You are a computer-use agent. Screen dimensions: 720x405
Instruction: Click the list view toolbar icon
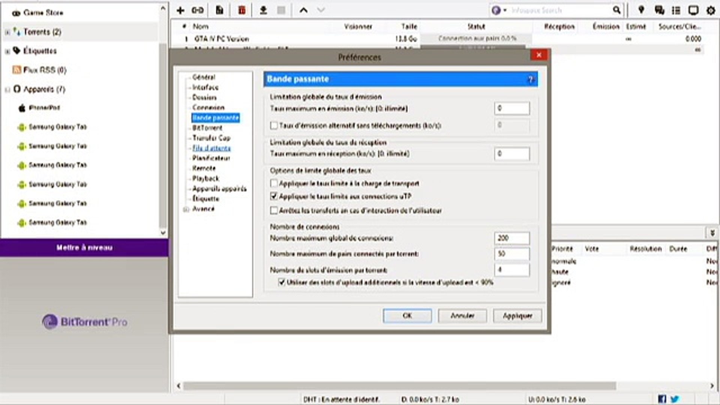(676, 10)
